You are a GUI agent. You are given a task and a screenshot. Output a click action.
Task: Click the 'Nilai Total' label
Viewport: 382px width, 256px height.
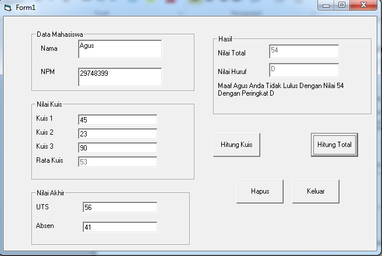(232, 53)
